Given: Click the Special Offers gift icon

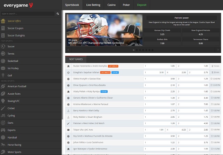Looking at the screenshot, I should (x=3, y=21).
